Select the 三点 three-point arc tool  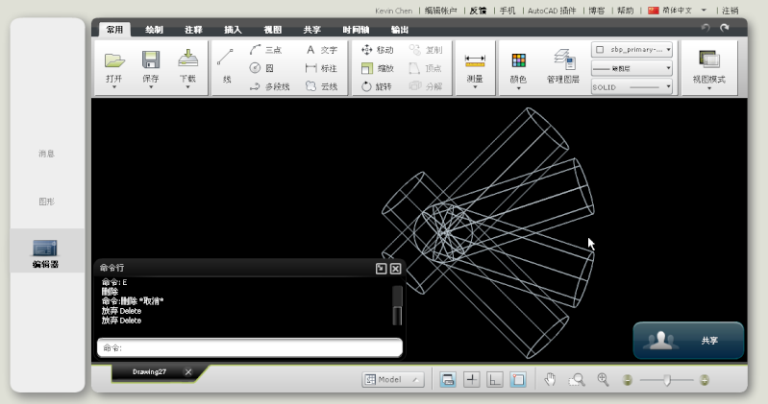click(x=265, y=50)
